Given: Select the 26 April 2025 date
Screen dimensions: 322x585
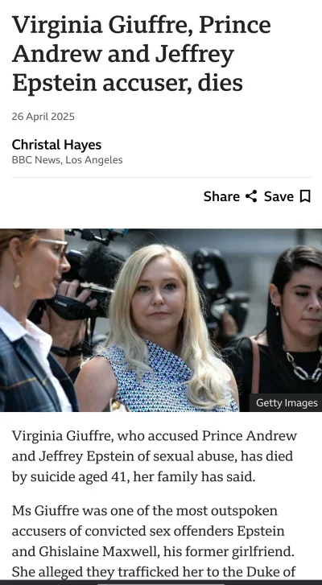Looking at the screenshot, I should (43, 117).
